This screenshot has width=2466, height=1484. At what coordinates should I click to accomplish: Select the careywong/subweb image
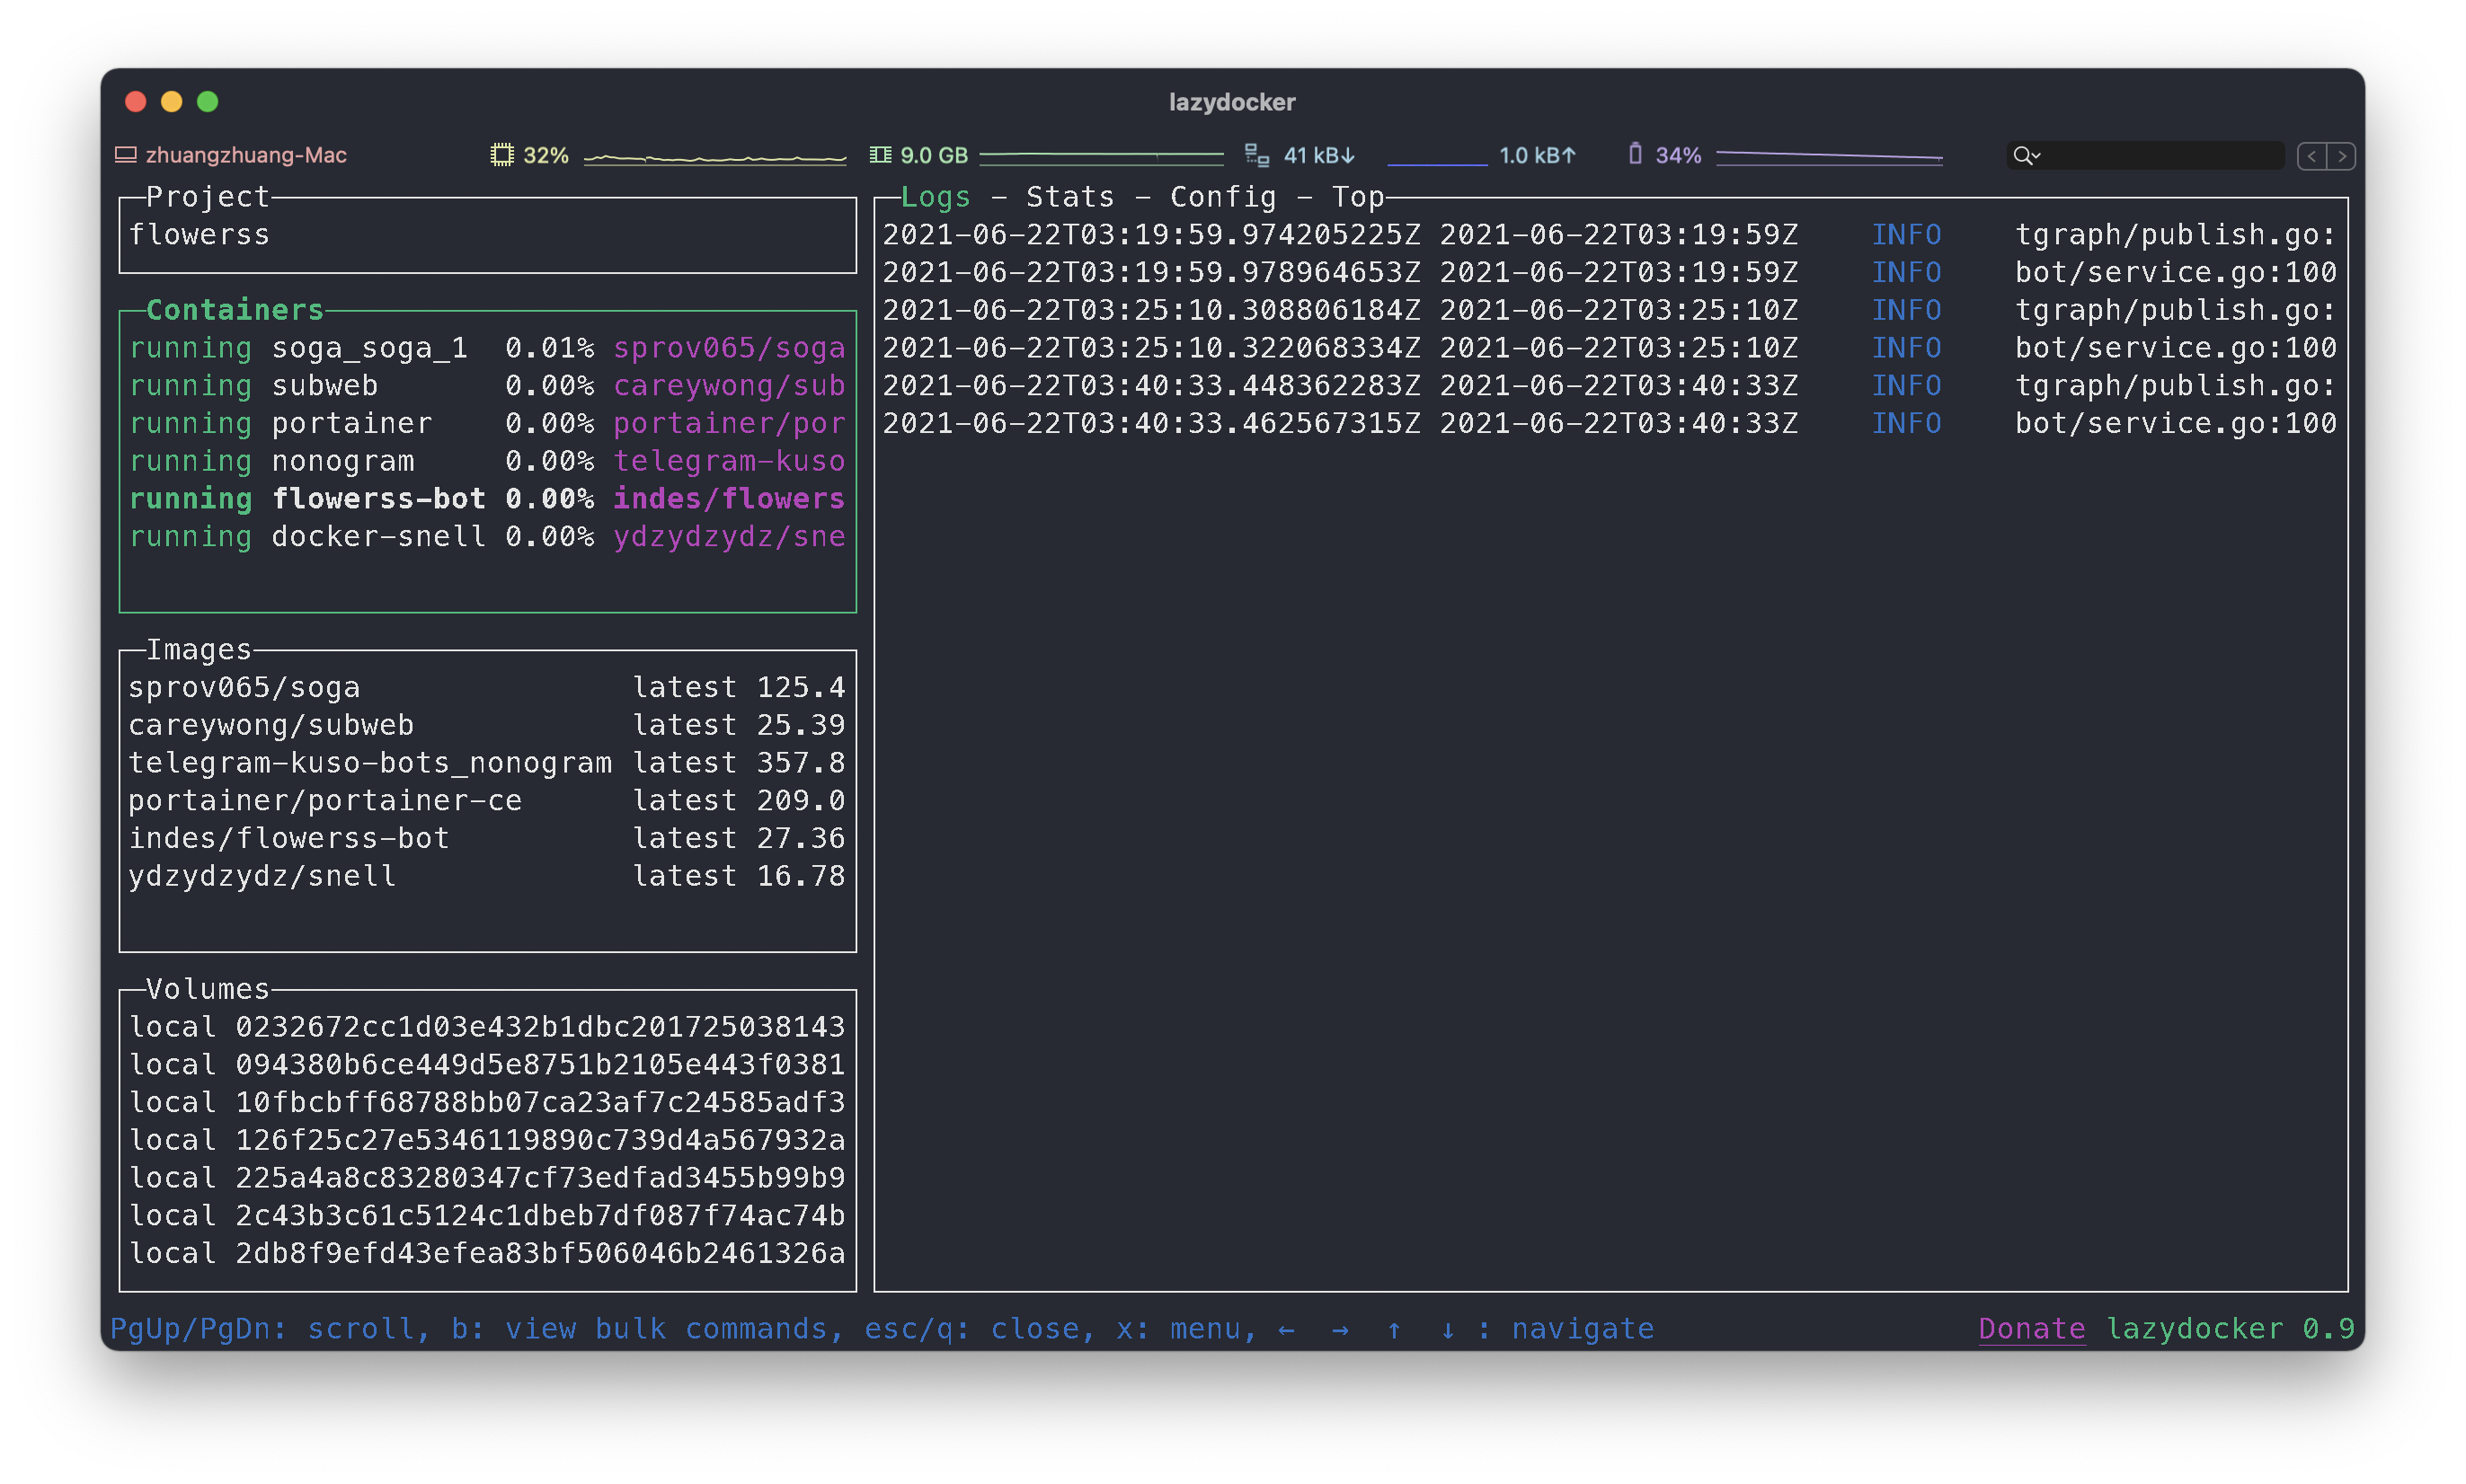(487, 725)
